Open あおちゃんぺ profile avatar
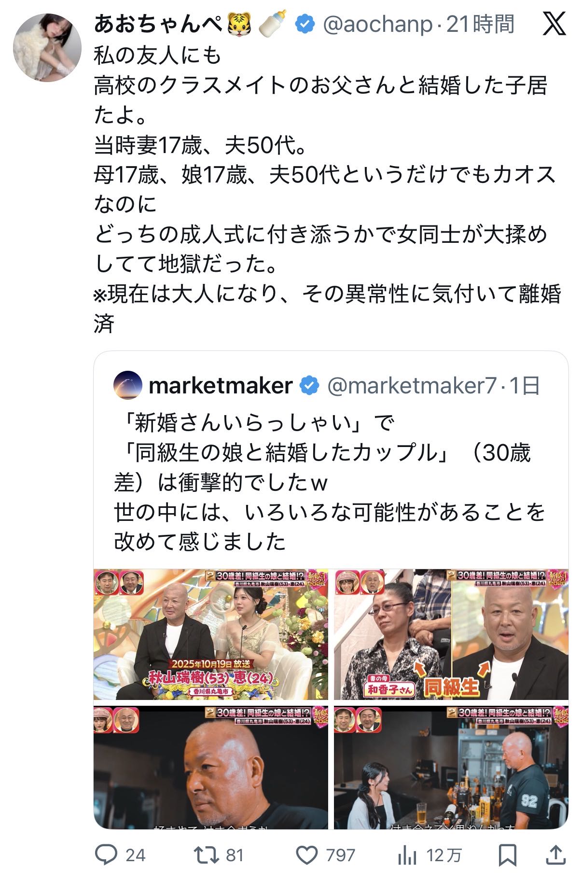The height and width of the screenshot is (881, 582). [47, 47]
